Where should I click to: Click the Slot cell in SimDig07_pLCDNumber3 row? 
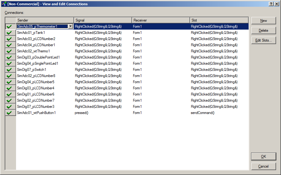[219, 107]
